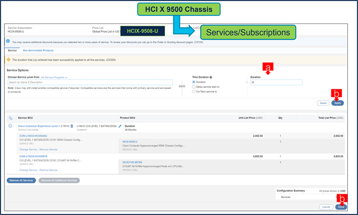
Task: Click the Done button
Action: click(x=341, y=207)
